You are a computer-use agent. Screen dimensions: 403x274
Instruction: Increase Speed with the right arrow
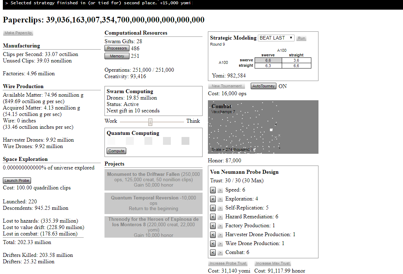click(x=220, y=190)
